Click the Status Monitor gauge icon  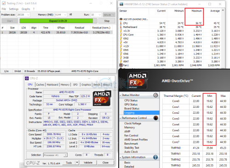tap(155, 95)
